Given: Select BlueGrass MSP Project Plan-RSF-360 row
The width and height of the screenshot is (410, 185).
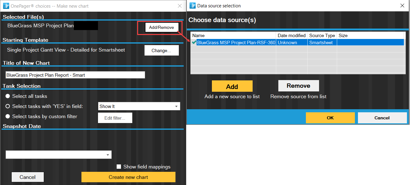Looking at the screenshot, I should (236, 43).
